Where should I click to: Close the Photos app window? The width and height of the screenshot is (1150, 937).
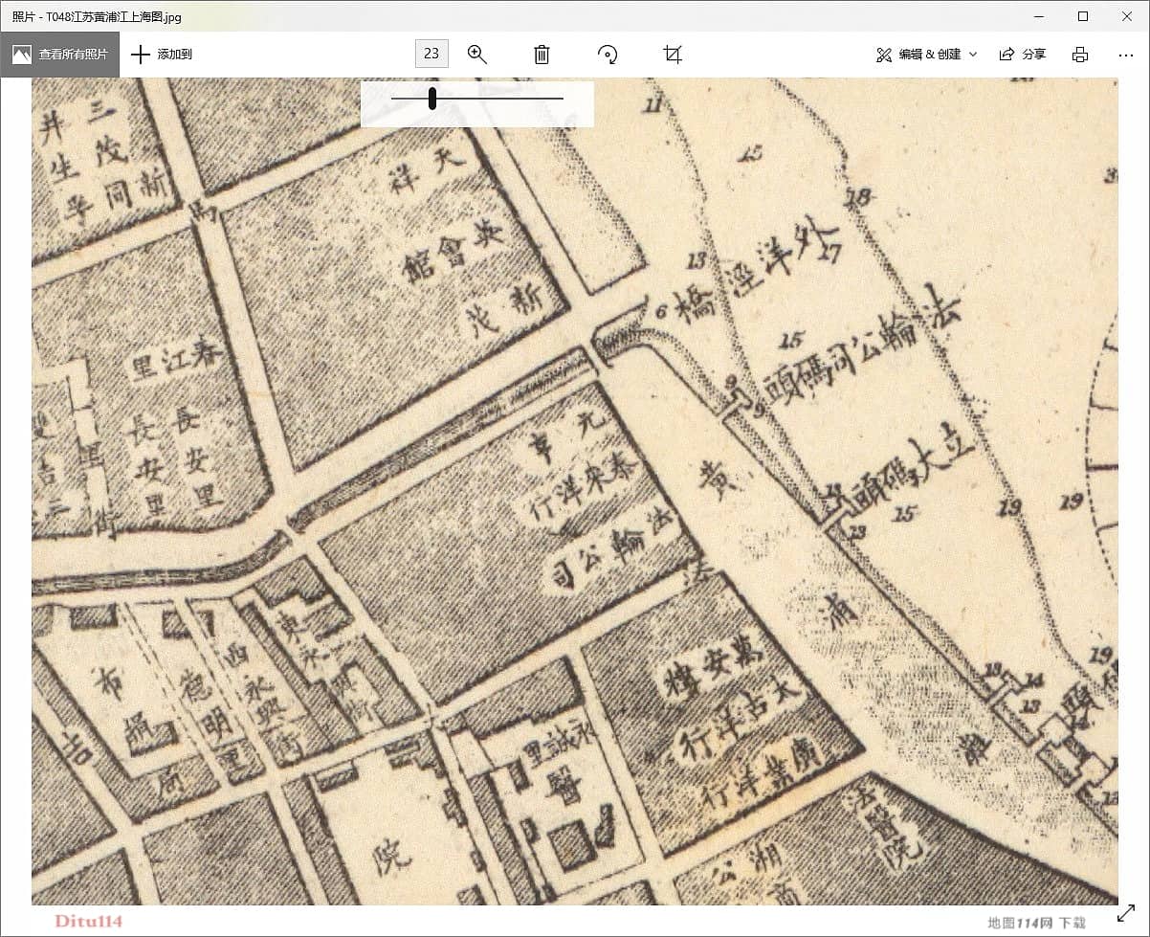1126,16
